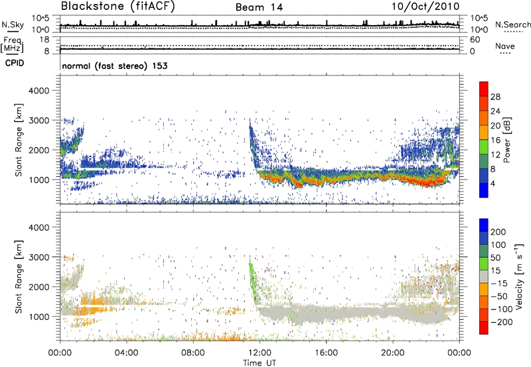Click the orange 20–24 dB Power swatch

click(484, 118)
